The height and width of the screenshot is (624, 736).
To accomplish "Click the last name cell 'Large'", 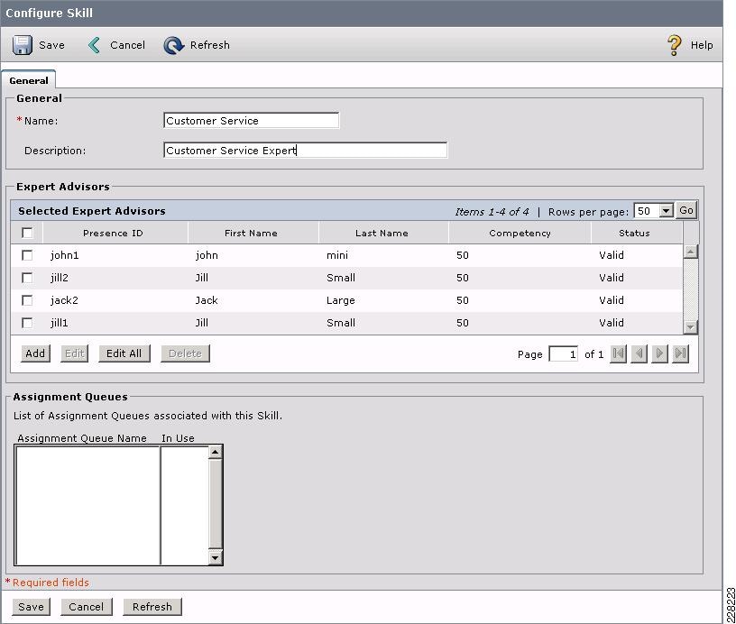I will click(x=341, y=300).
